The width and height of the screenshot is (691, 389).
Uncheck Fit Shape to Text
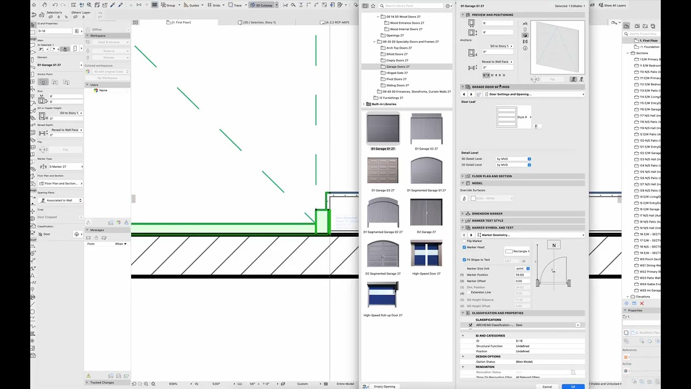(464, 260)
